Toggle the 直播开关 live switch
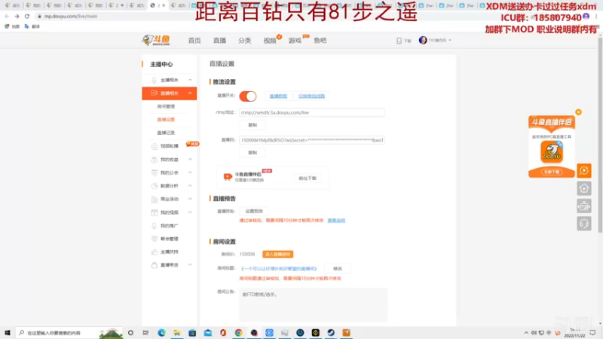The height and width of the screenshot is (339, 603). click(x=248, y=96)
